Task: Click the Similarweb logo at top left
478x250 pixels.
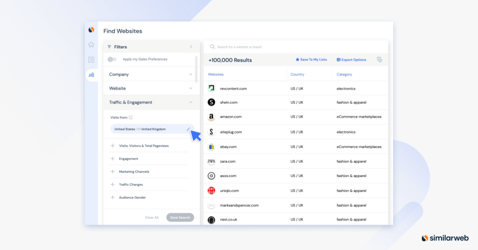Action: pos(91,29)
